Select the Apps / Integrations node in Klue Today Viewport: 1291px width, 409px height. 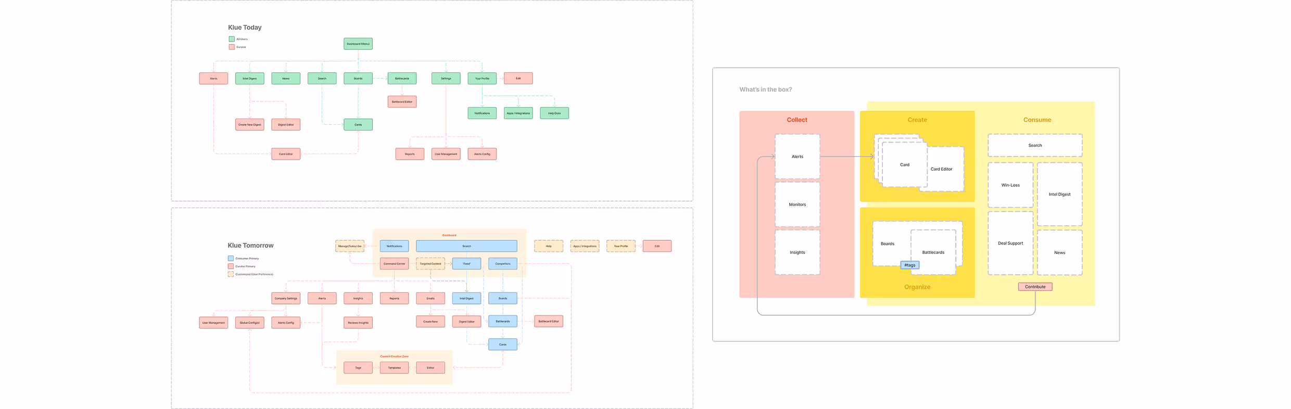point(518,113)
